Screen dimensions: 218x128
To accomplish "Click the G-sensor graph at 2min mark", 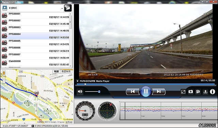I will coord(161,111).
